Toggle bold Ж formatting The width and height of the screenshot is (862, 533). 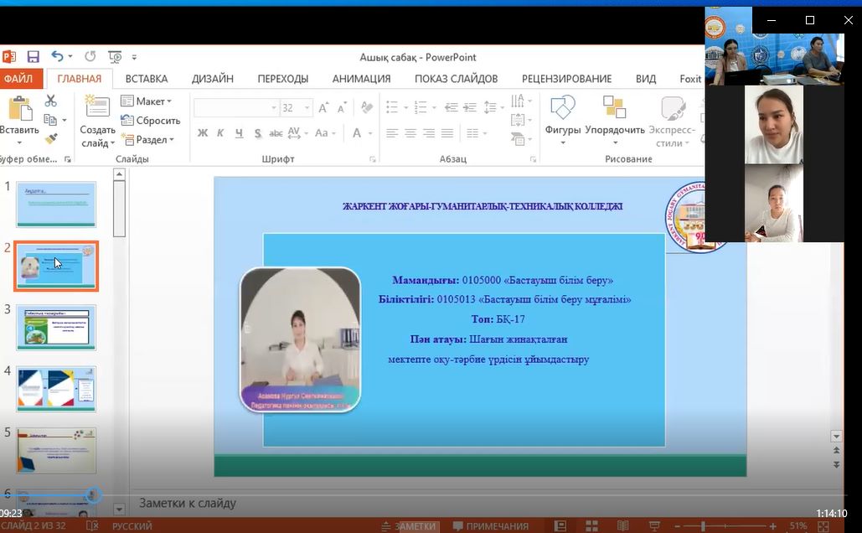[203, 133]
